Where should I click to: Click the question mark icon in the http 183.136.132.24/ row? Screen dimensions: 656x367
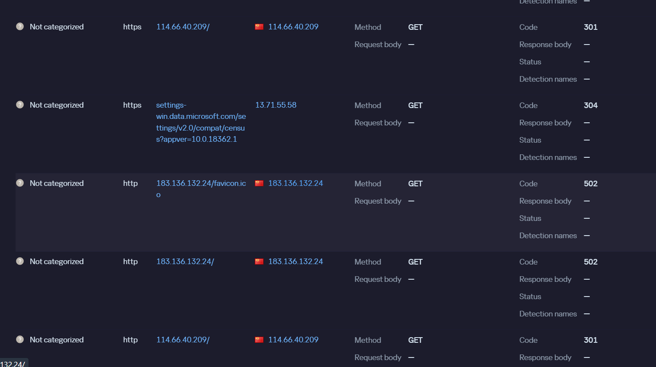[20, 261]
